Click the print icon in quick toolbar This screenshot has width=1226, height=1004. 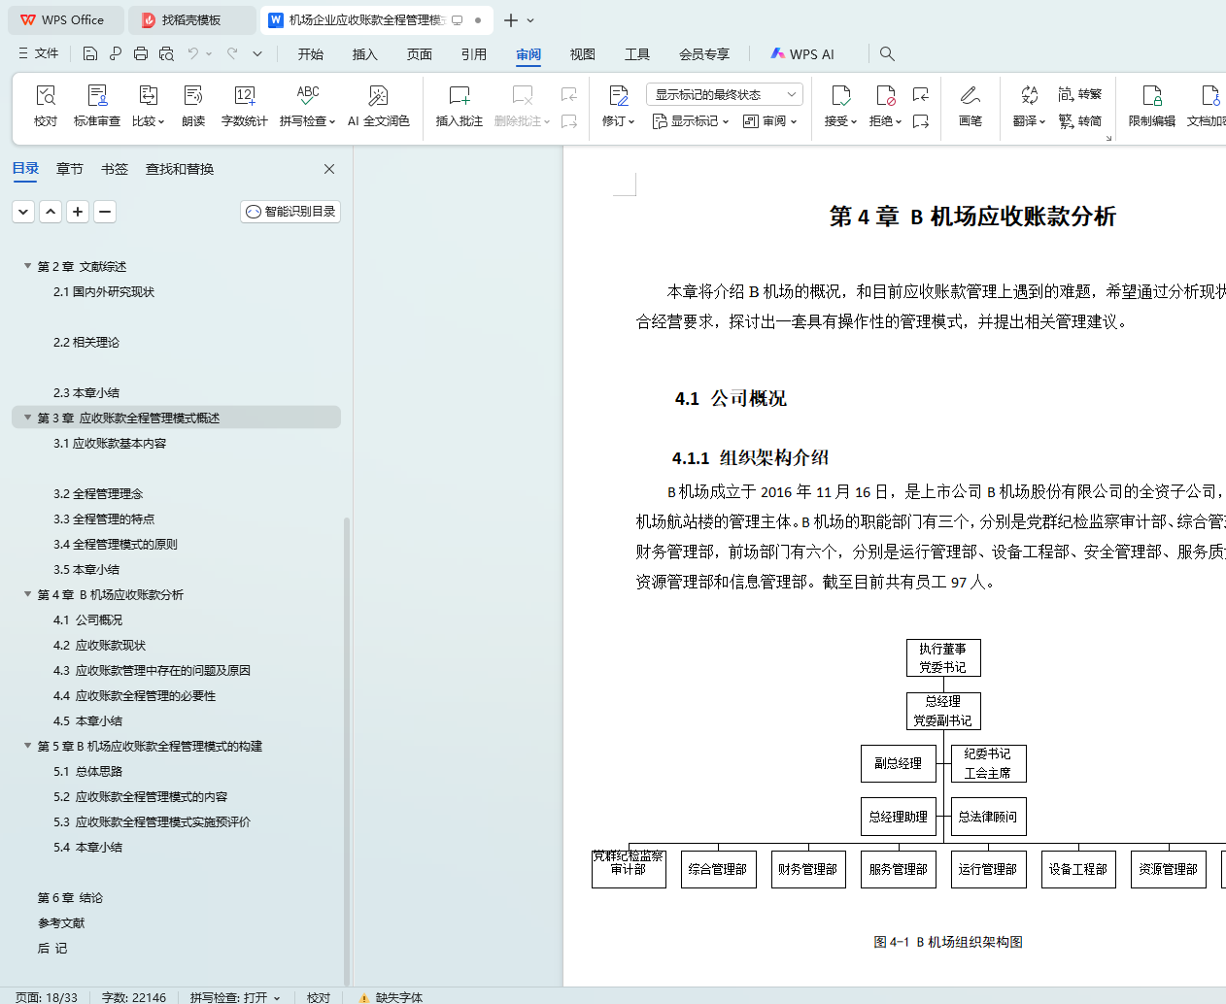(x=141, y=53)
